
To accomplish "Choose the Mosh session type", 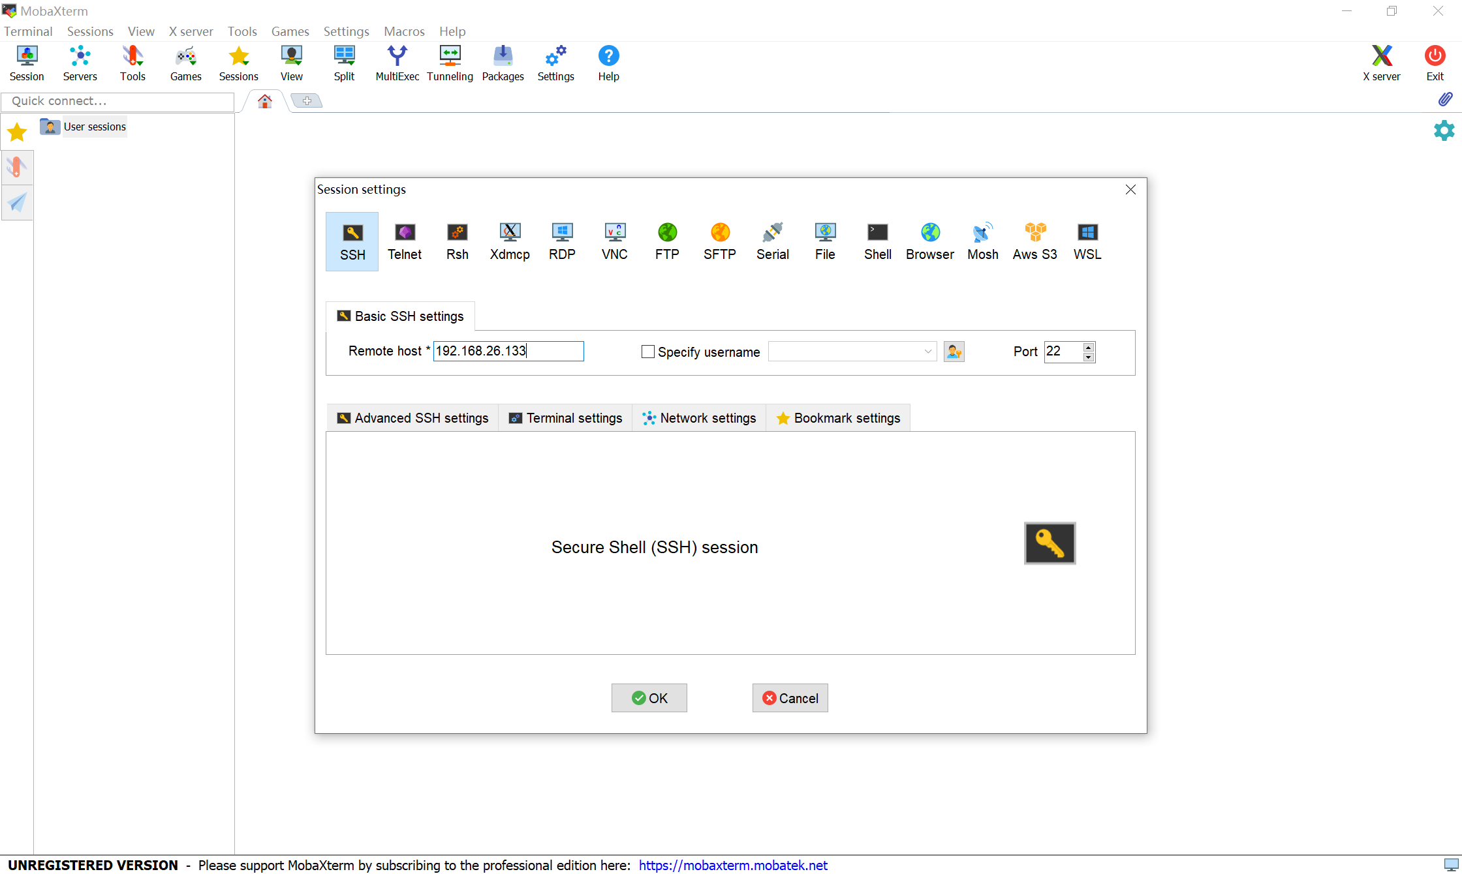I will point(983,241).
